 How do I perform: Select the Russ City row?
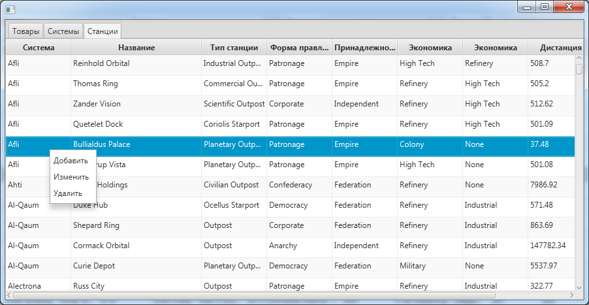tap(290, 285)
